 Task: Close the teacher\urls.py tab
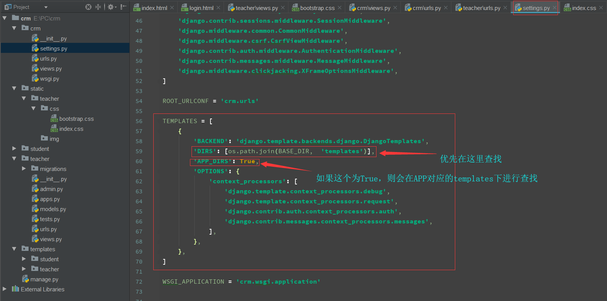click(505, 8)
